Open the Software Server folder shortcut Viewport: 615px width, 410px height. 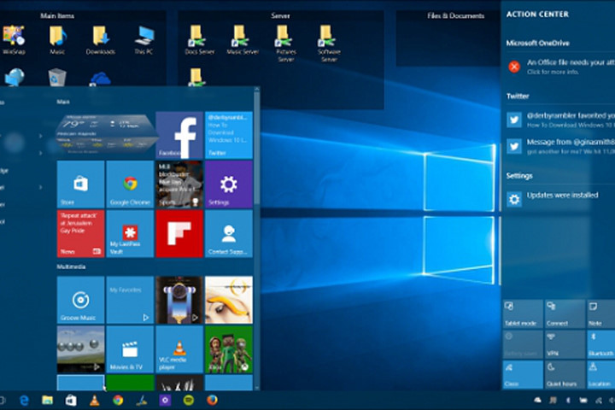coord(329,44)
